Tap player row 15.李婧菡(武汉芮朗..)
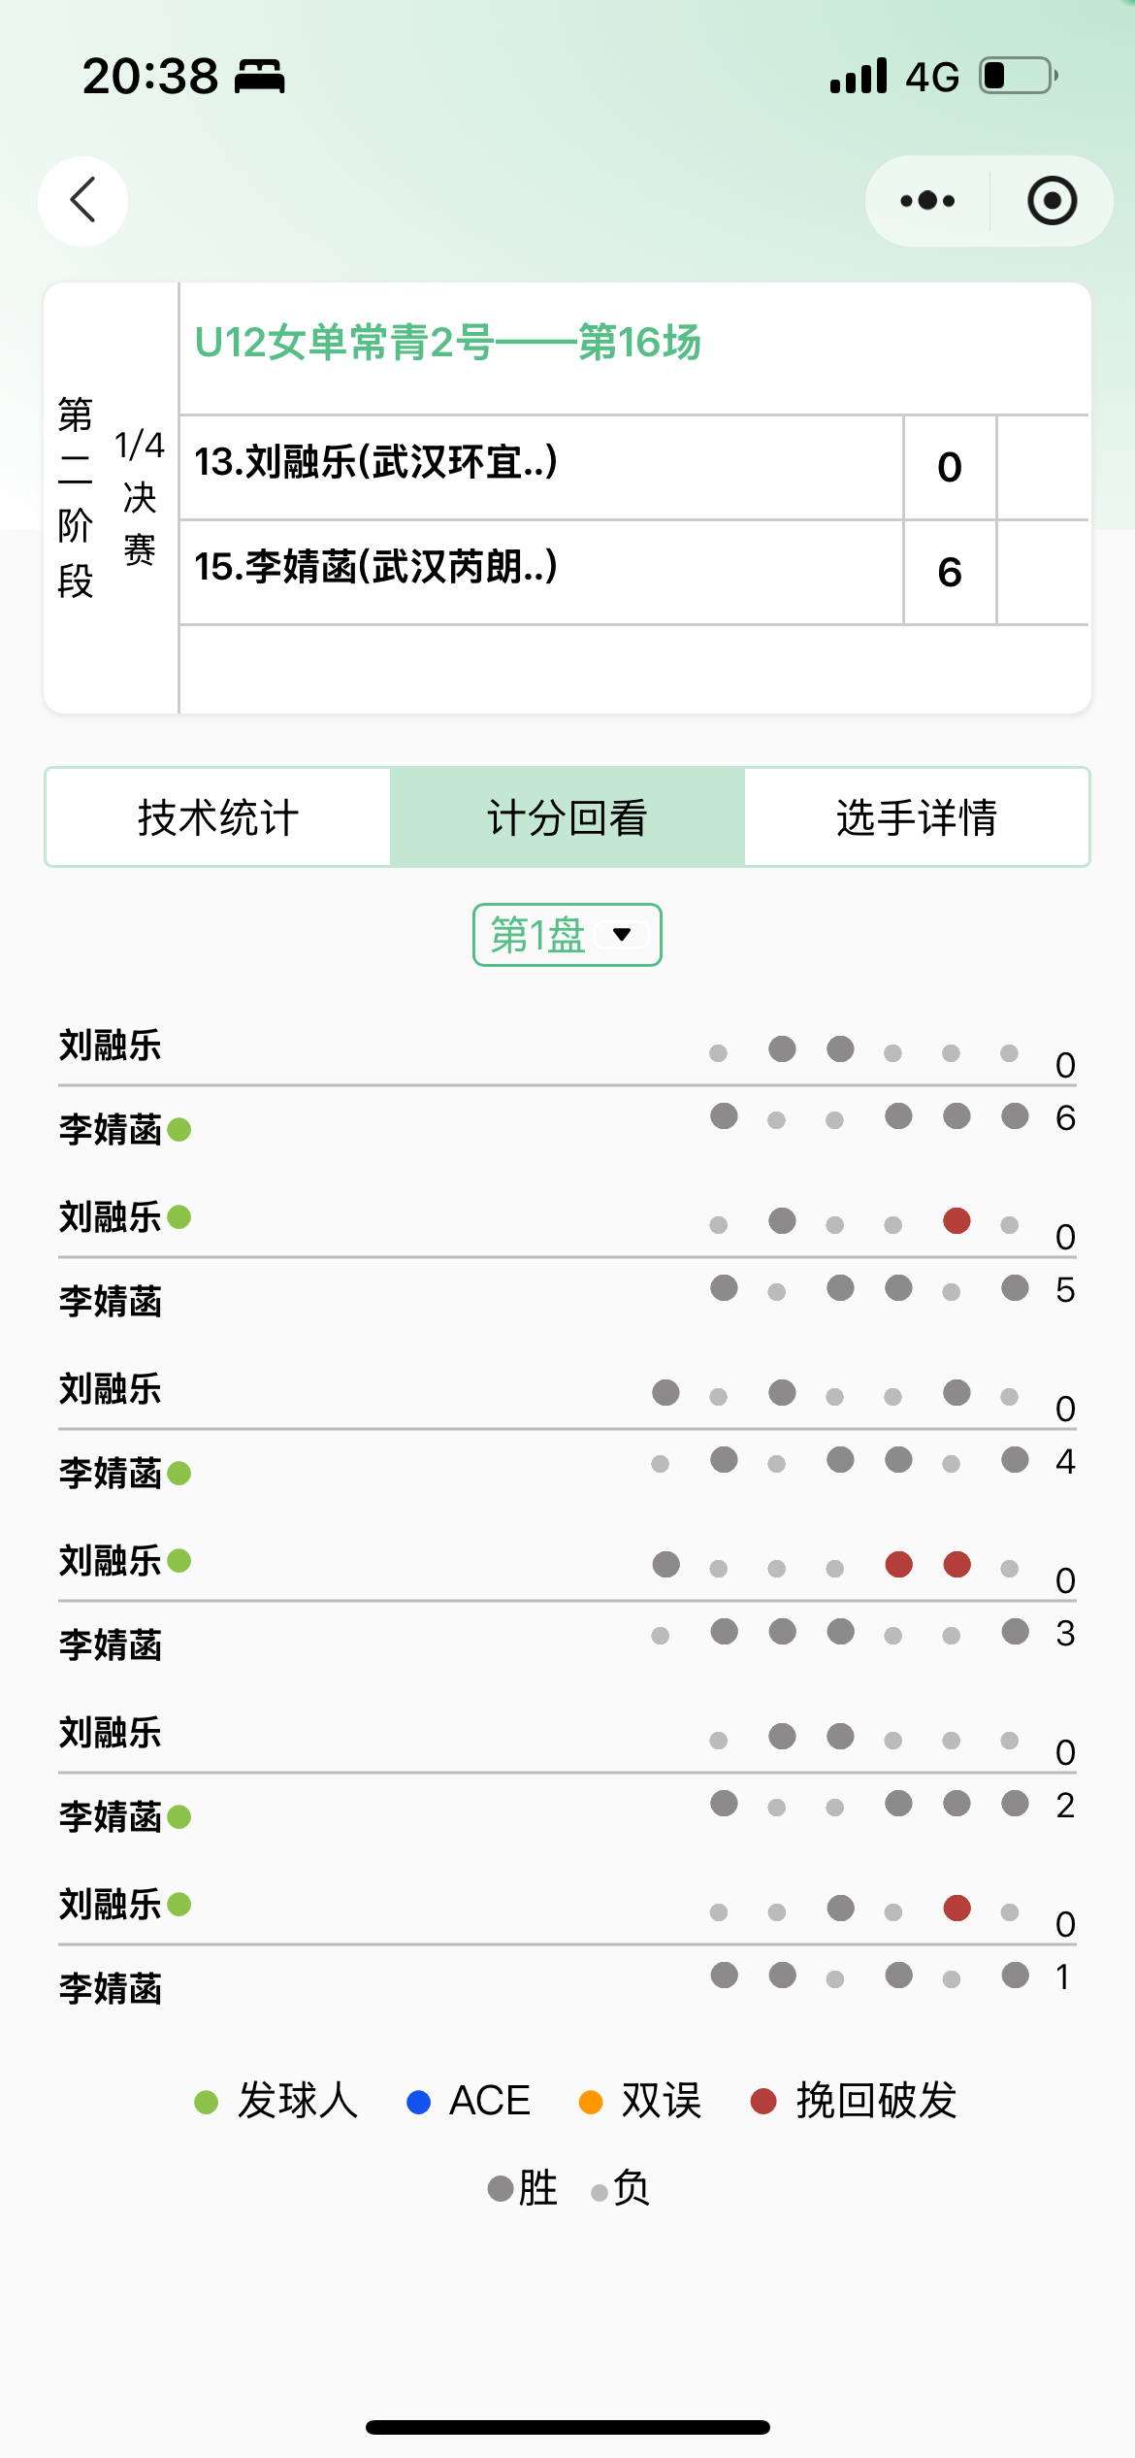The width and height of the screenshot is (1135, 2458). 376,568
